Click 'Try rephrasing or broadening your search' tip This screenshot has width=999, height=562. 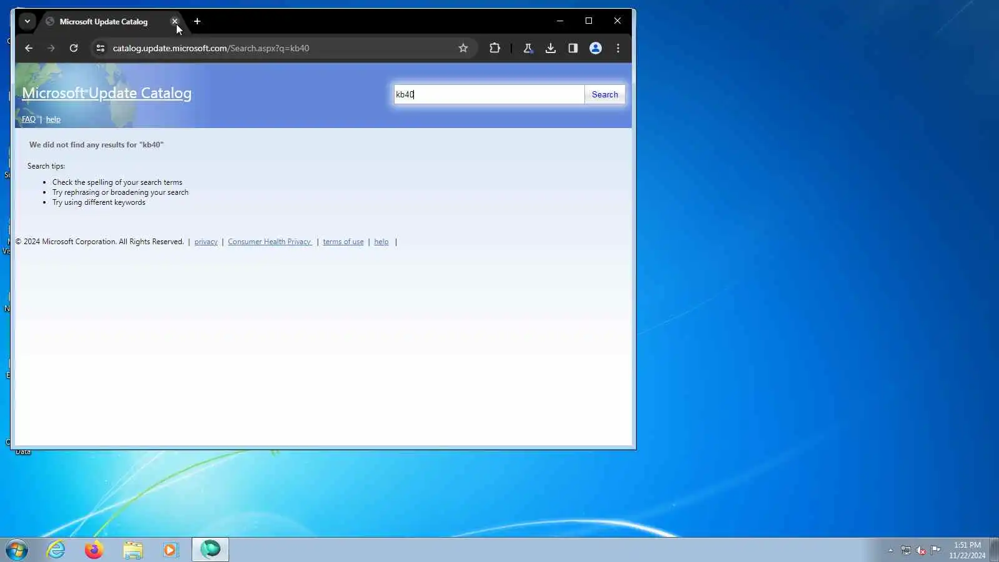[121, 192]
